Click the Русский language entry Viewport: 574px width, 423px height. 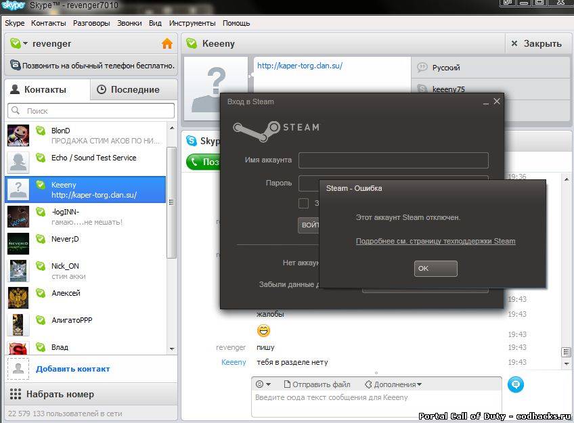(x=491, y=68)
